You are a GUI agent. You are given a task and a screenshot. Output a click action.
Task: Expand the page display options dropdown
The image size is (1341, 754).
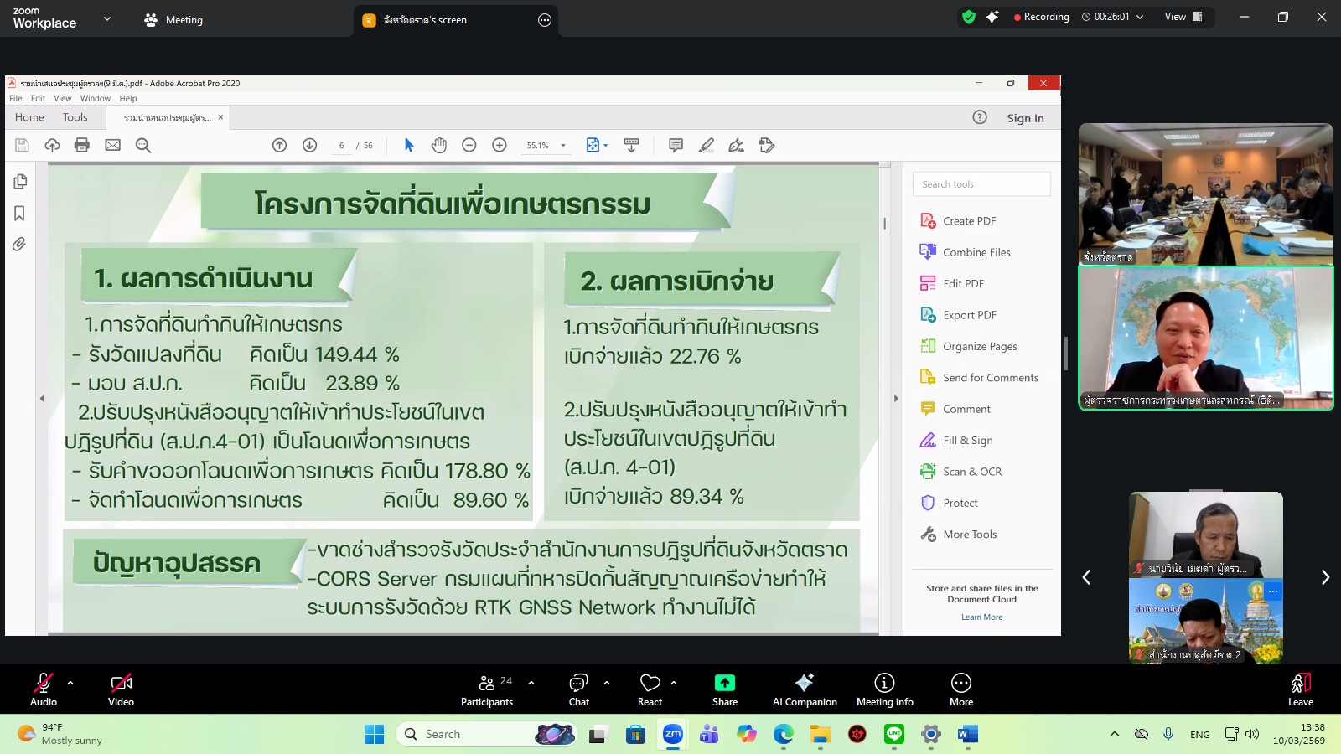click(605, 145)
